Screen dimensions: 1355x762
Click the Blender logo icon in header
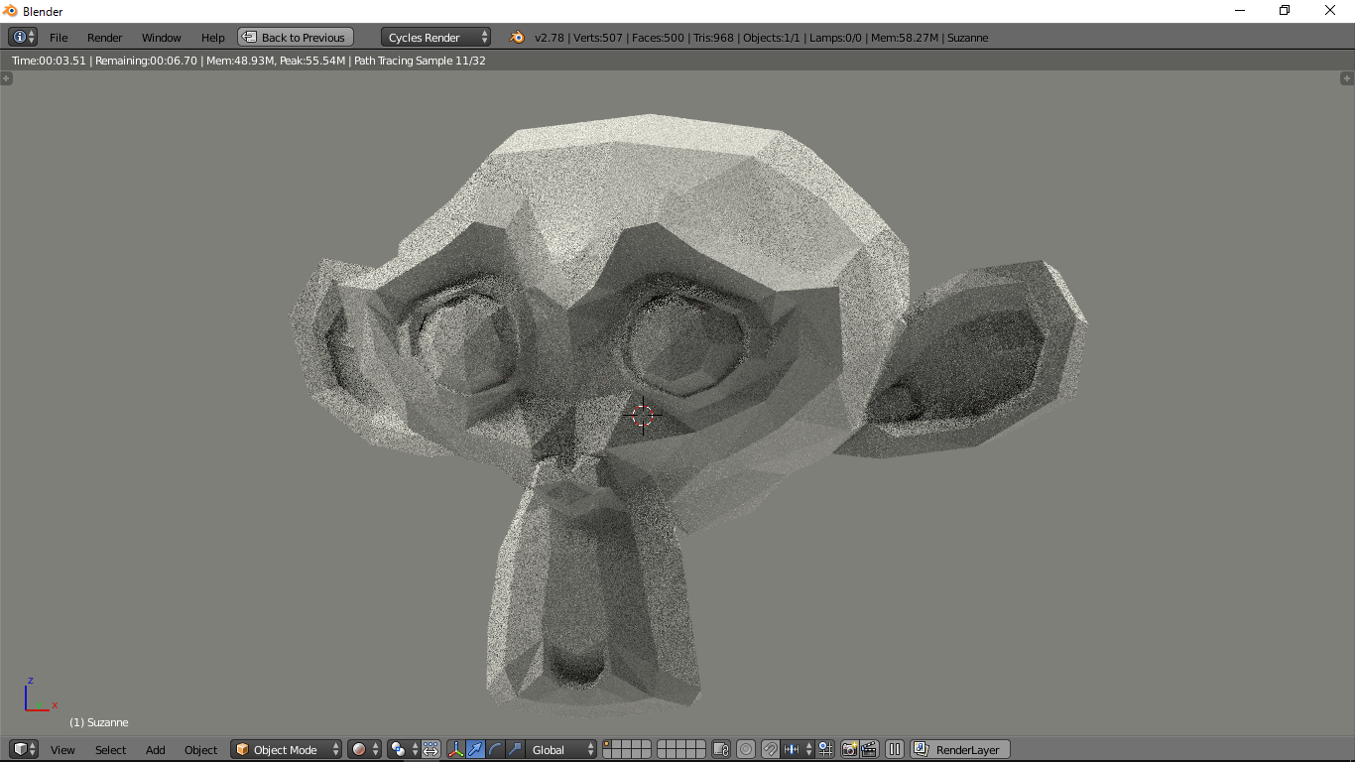[x=517, y=38]
